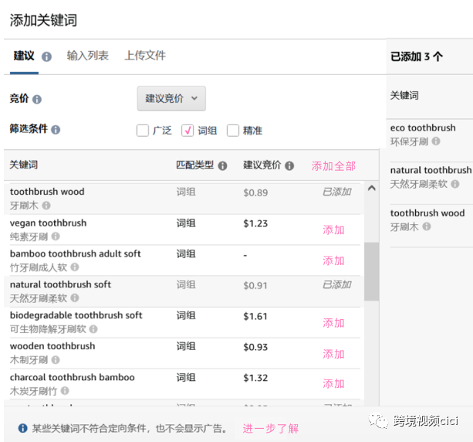This screenshot has height=442, width=473.
Task: Add biodegradable toothbrush soft keyword
Action: (333, 323)
